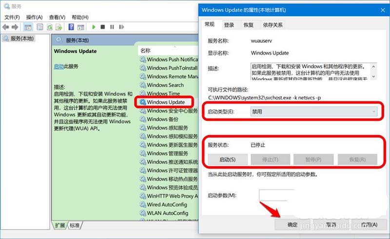Image resolution: width=390 pixels, height=239 pixels.
Task: Click the Pause service toolbar icon
Action: (112, 27)
